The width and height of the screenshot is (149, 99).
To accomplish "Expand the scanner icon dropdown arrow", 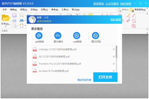I will click(x=25, y=20).
